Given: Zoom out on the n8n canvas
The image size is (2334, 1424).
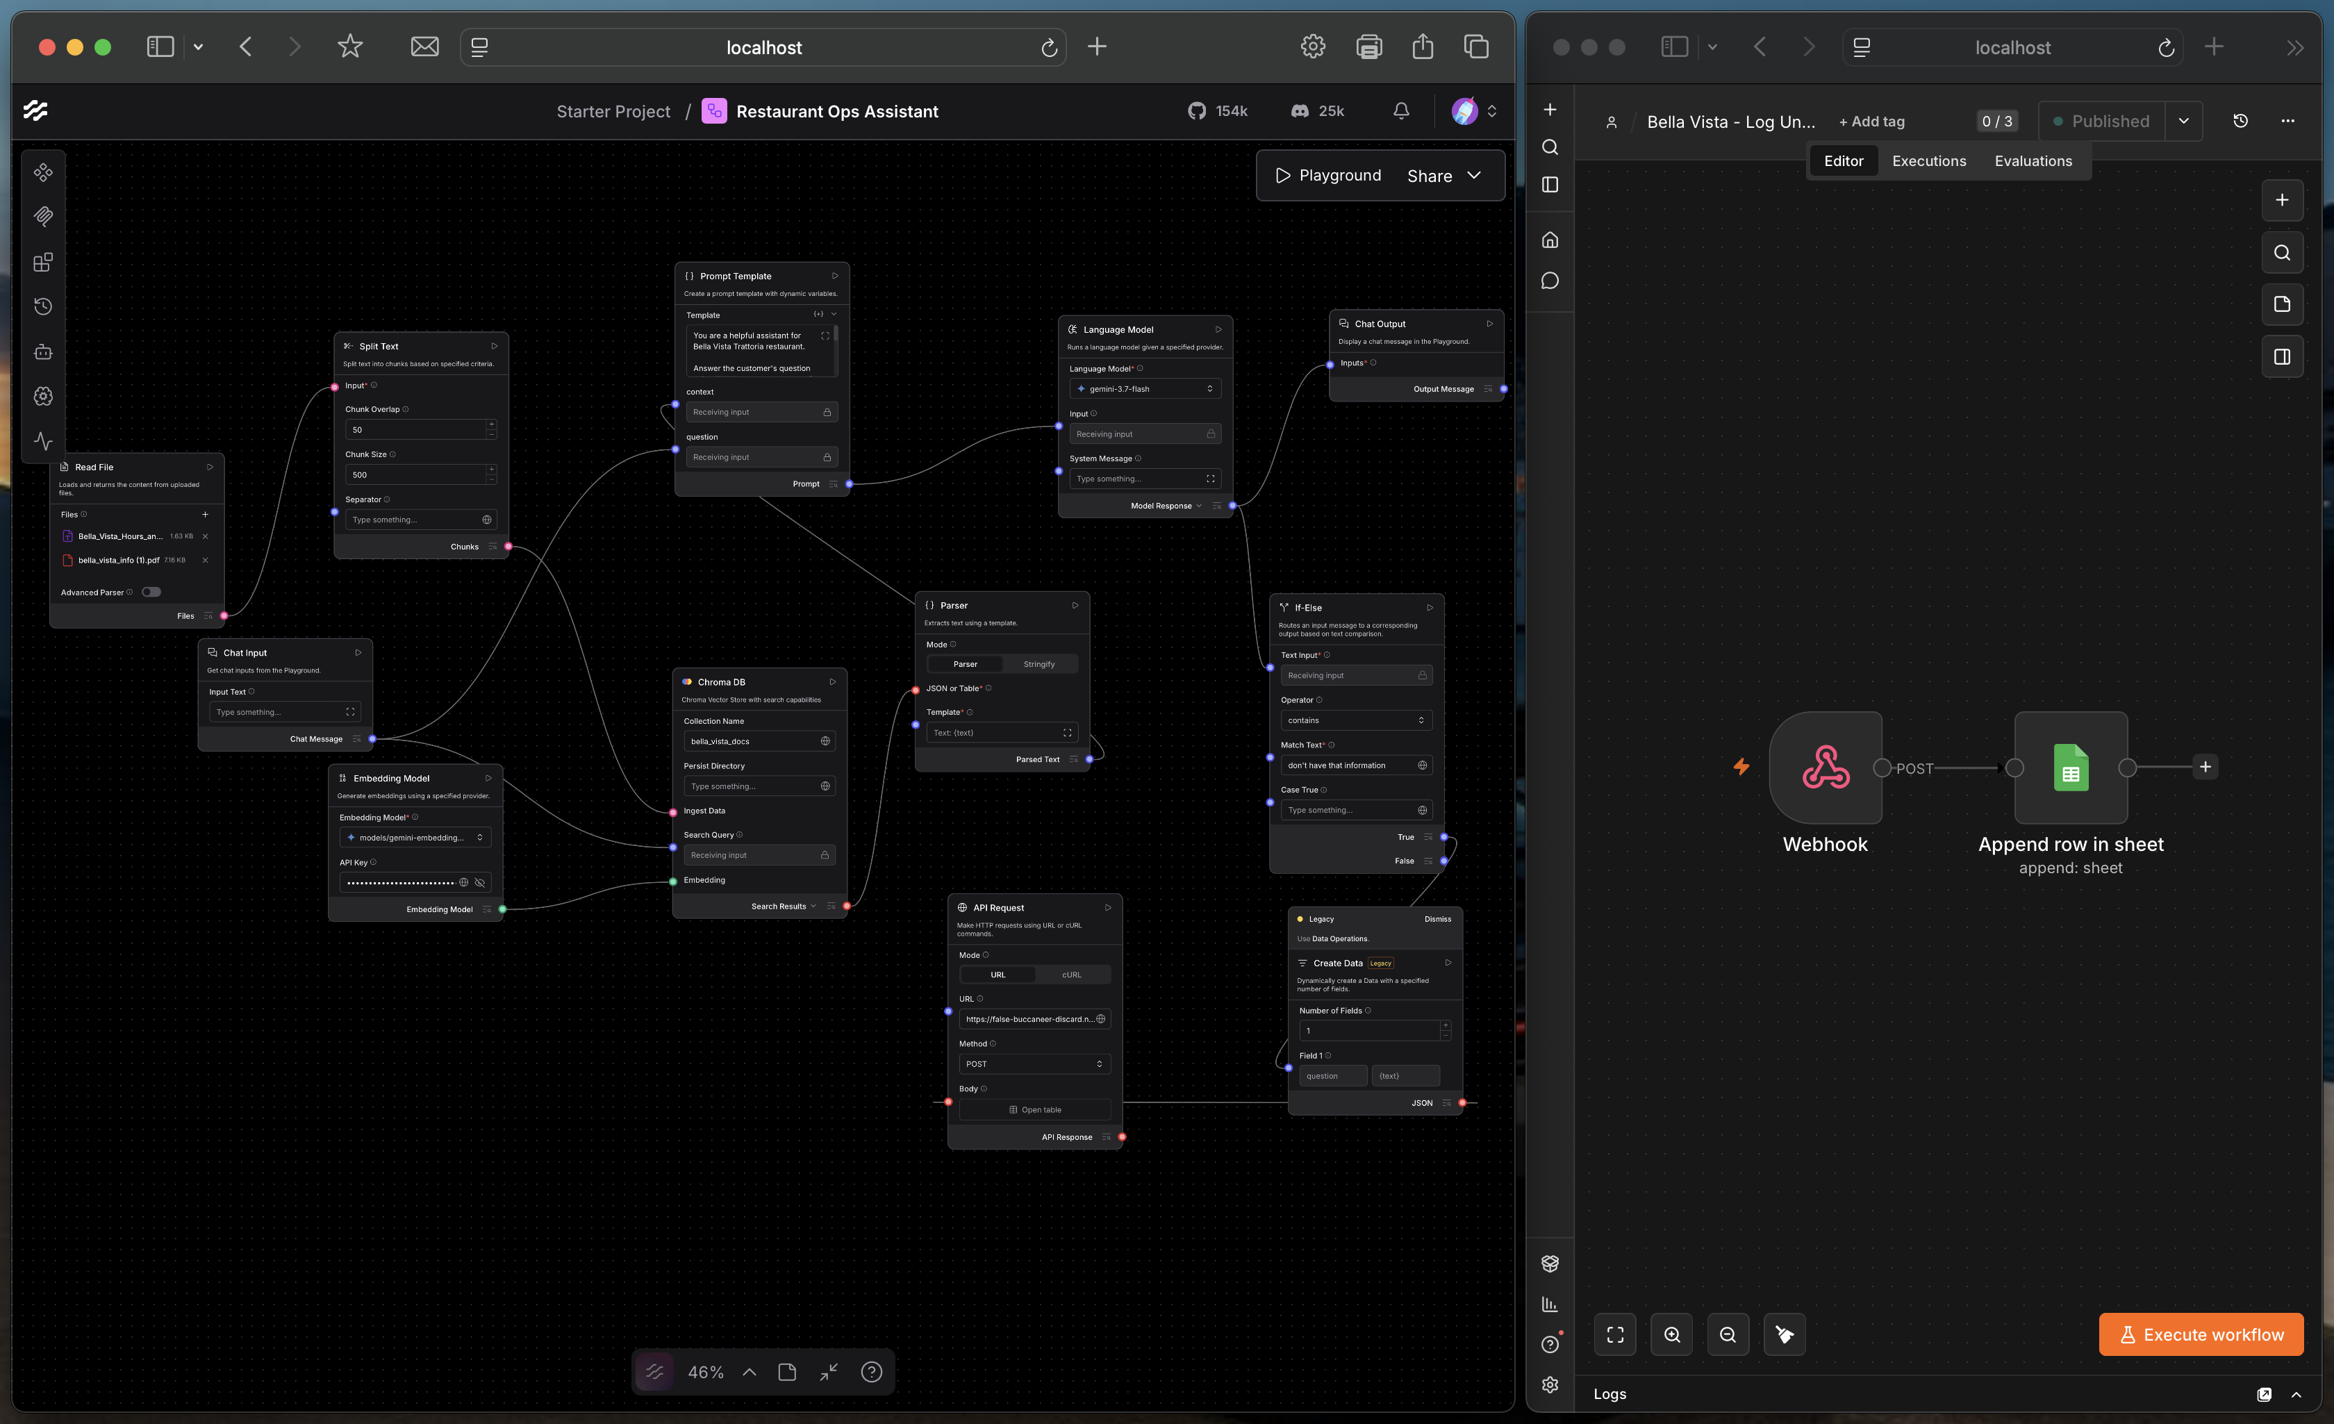Looking at the screenshot, I should [1728, 1335].
